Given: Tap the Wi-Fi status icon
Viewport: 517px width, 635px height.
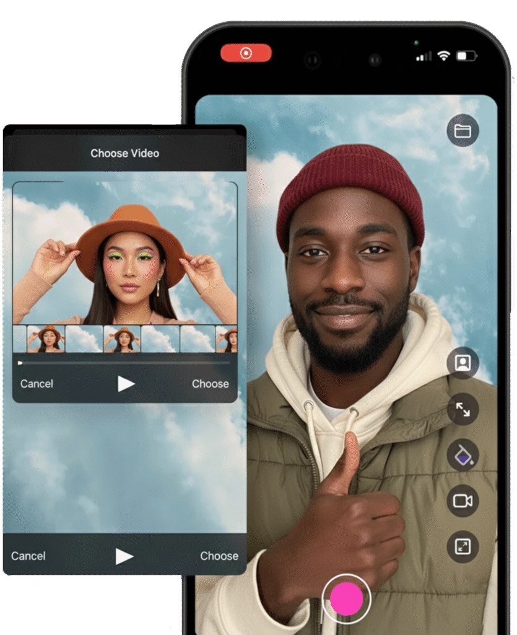Looking at the screenshot, I should tap(443, 56).
